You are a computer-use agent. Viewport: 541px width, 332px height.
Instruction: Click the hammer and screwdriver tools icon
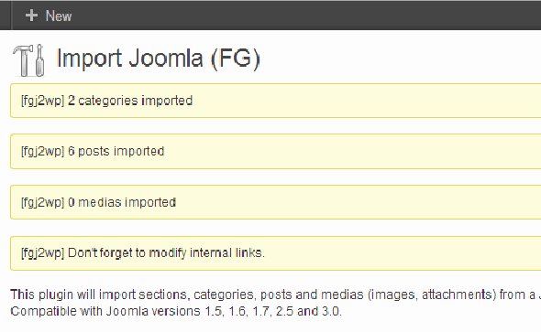(29, 60)
